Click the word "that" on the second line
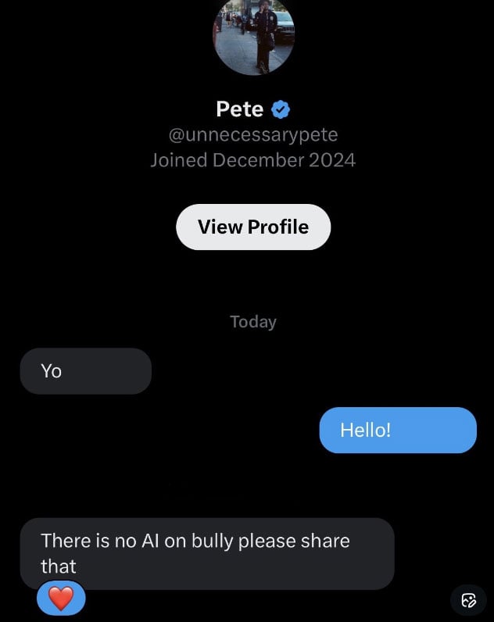This screenshot has height=622, width=494. click(59, 565)
